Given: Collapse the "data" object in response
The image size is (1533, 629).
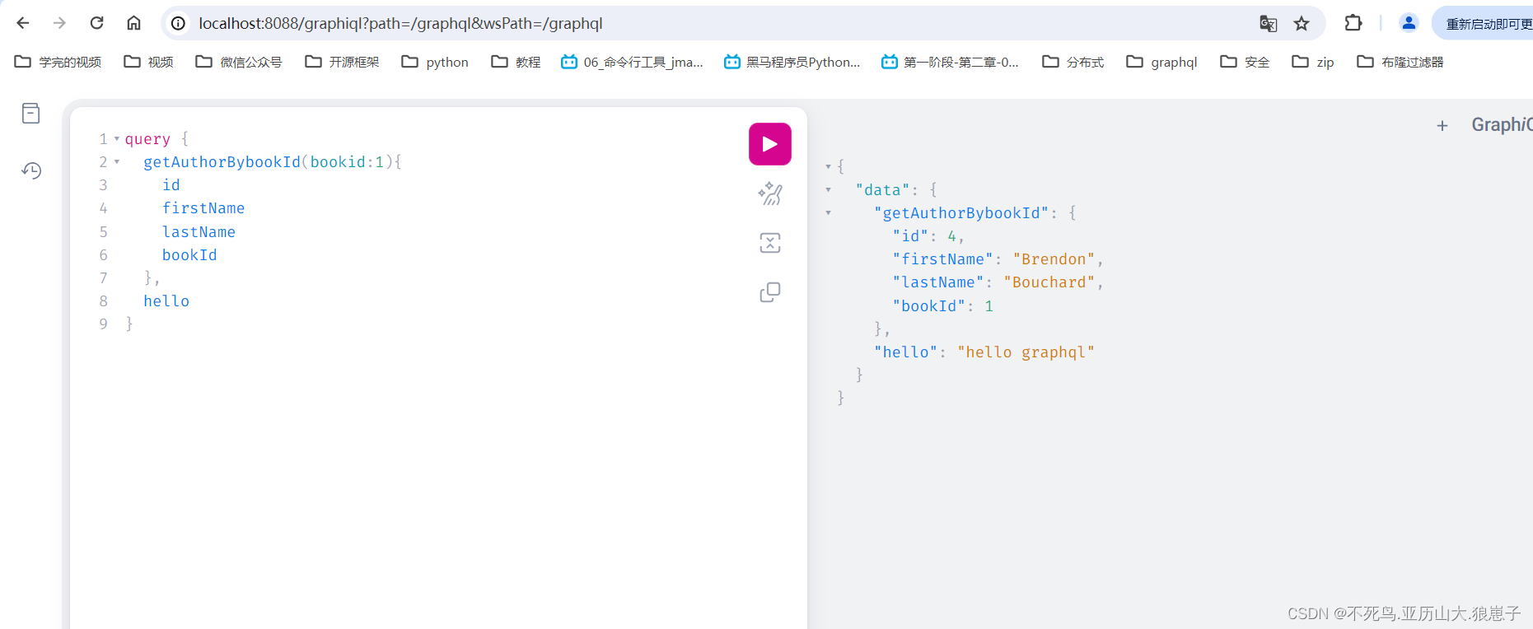Looking at the screenshot, I should [x=828, y=189].
